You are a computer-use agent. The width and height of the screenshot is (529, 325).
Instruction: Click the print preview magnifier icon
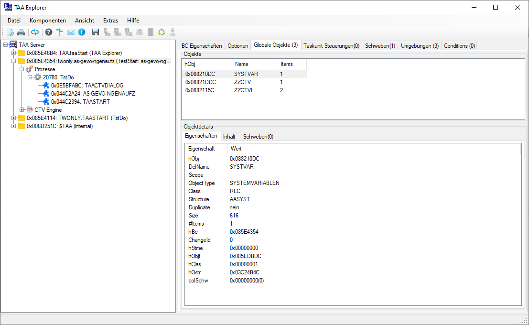tap(10, 32)
